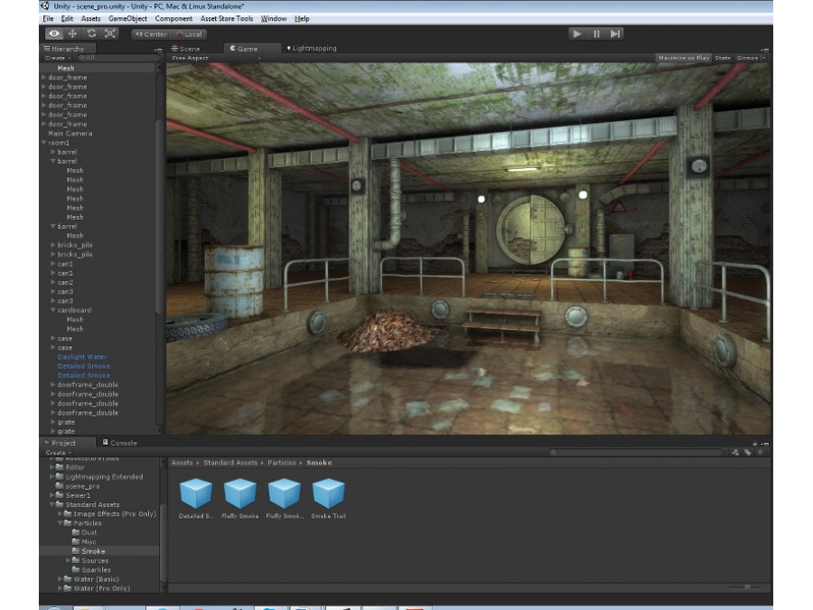Viewport: 813px width, 610px height.
Task: Click the scene_pro folder icon
Action: (60, 486)
